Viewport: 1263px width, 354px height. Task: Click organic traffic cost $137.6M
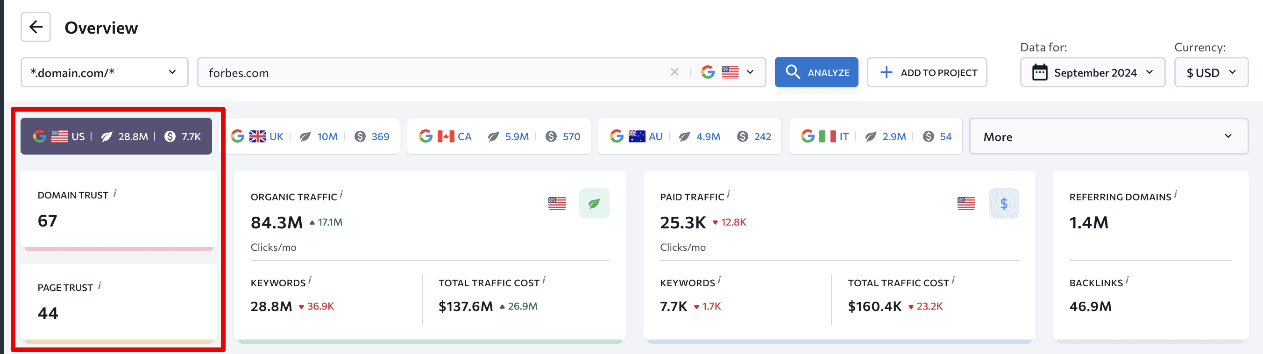point(466,306)
